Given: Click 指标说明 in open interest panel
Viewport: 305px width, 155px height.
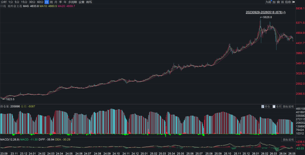Looking at the screenshot, I should point(288,106).
